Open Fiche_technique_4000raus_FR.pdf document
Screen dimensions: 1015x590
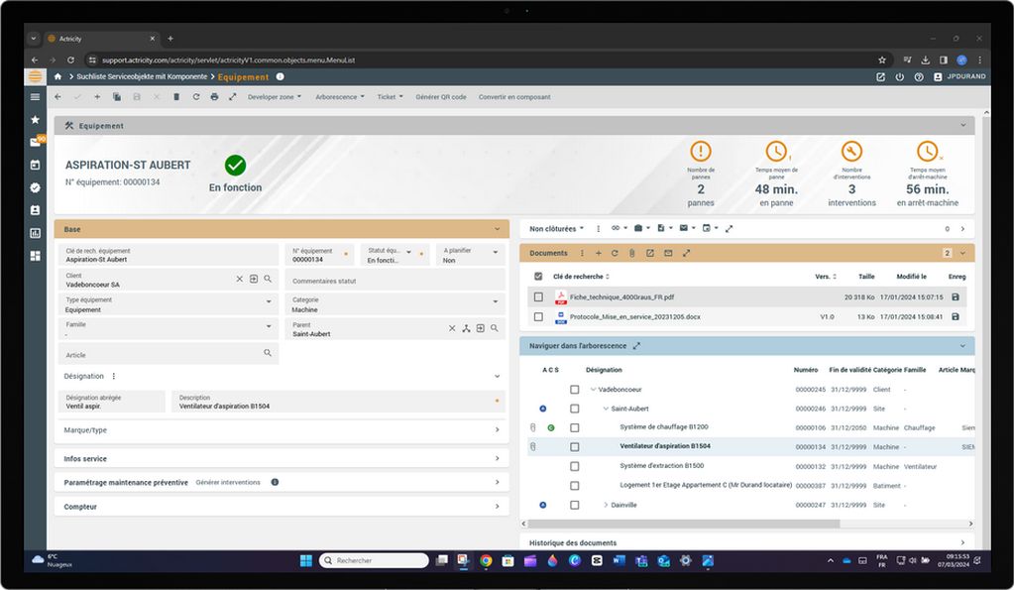pyautogui.click(x=621, y=297)
